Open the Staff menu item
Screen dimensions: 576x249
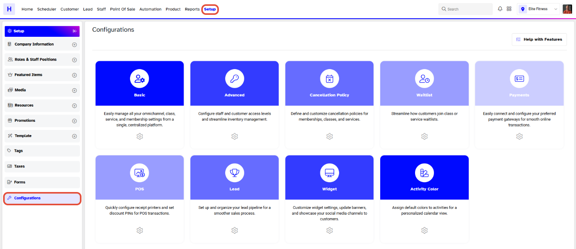point(101,9)
